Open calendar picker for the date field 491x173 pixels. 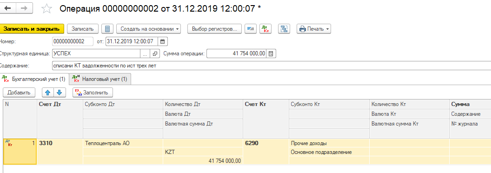(x=163, y=41)
